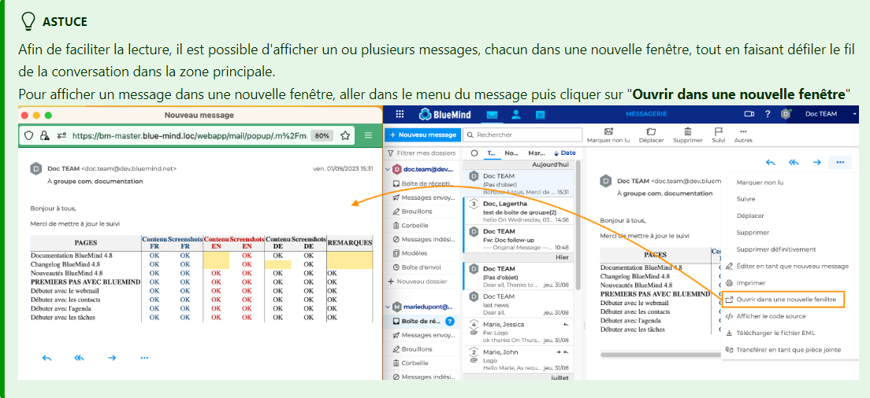The height and width of the screenshot is (398, 870).
Task: Click Marquer non lu in the toolbar
Action: (608, 135)
